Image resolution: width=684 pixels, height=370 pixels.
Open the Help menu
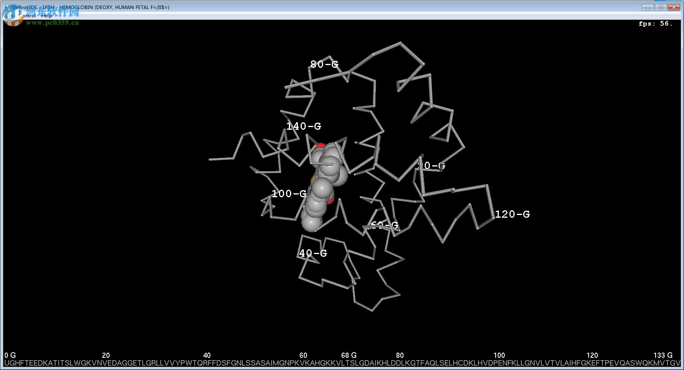pos(46,16)
